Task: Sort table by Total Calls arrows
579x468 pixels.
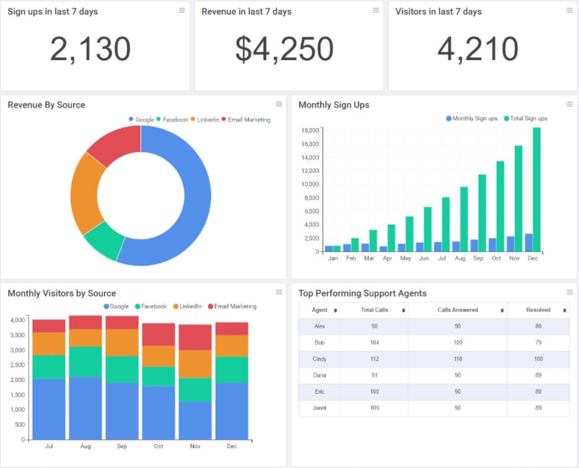Action: pos(404,310)
